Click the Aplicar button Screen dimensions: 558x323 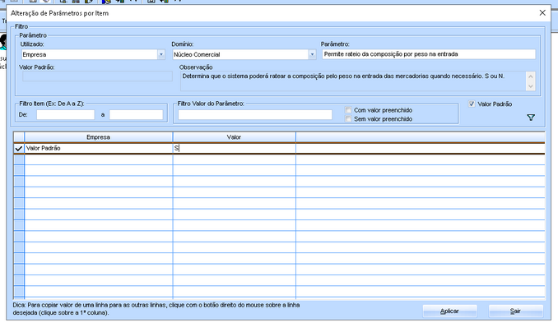449,311
